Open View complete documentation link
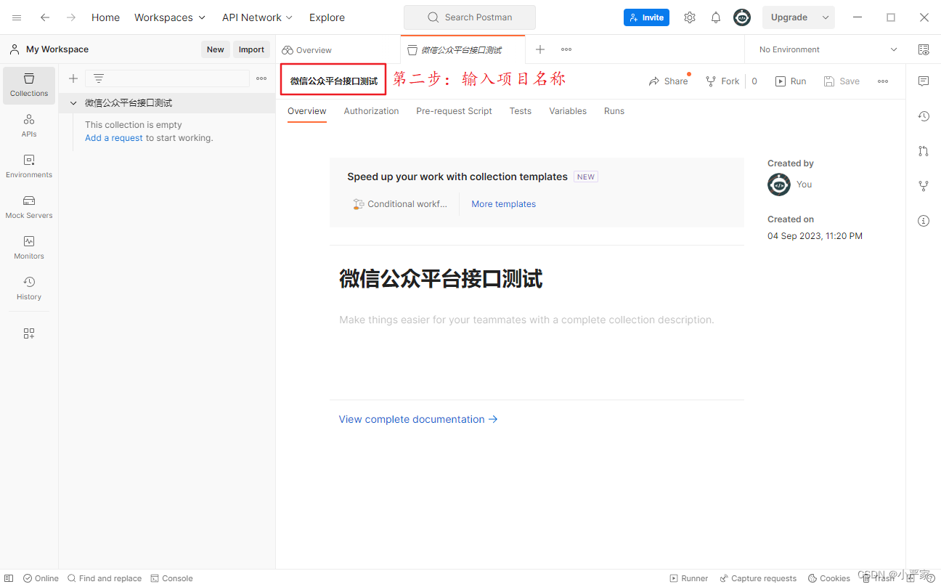This screenshot has width=941, height=587. pyautogui.click(x=418, y=419)
